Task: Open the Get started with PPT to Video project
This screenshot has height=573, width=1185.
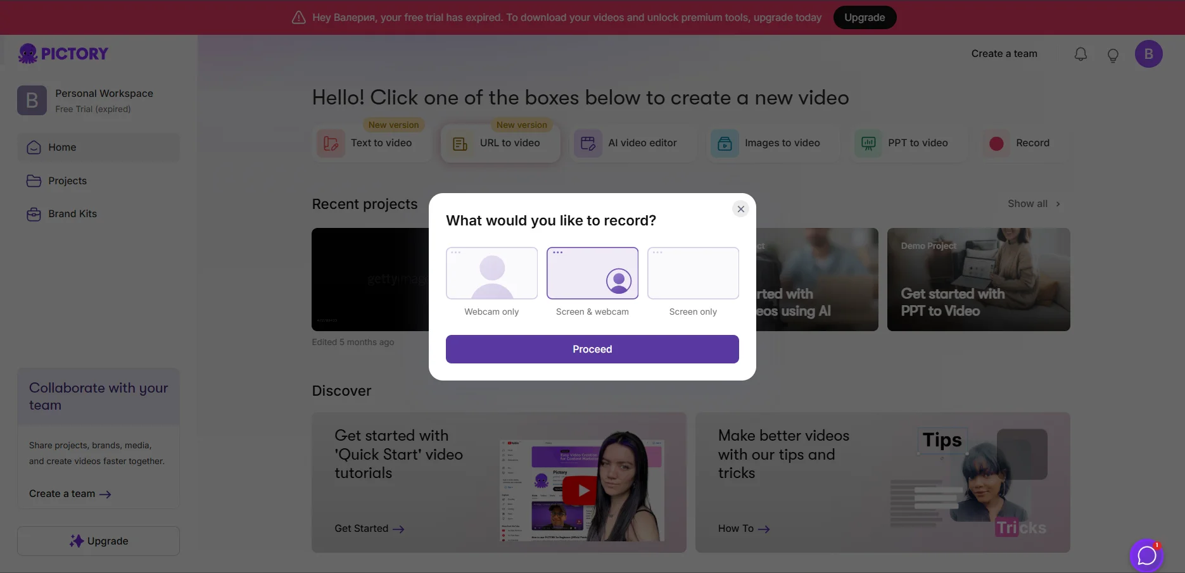Action: [979, 279]
